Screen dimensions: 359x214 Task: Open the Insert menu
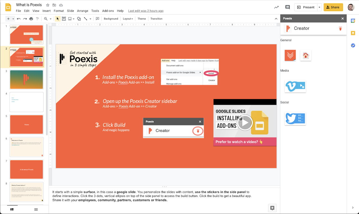[x=47, y=11]
